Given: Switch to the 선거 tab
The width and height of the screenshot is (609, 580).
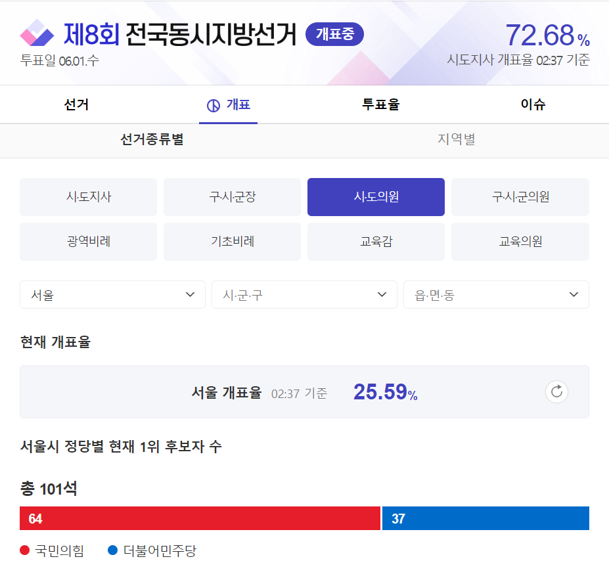Looking at the screenshot, I should pyautogui.click(x=76, y=104).
